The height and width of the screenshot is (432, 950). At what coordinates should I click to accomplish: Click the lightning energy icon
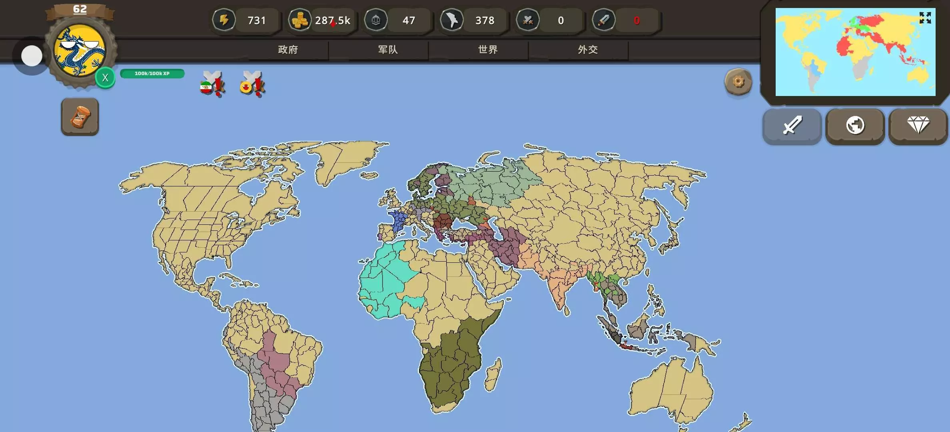pos(224,20)
